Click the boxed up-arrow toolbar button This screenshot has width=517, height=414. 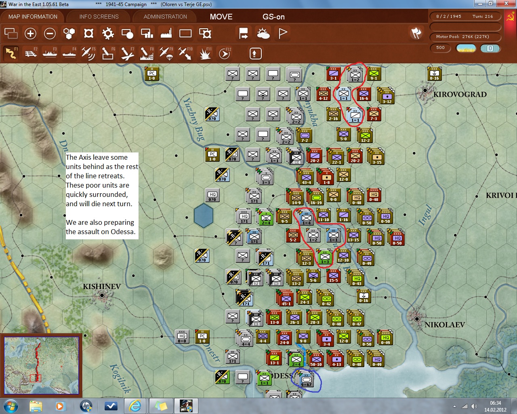255,53
